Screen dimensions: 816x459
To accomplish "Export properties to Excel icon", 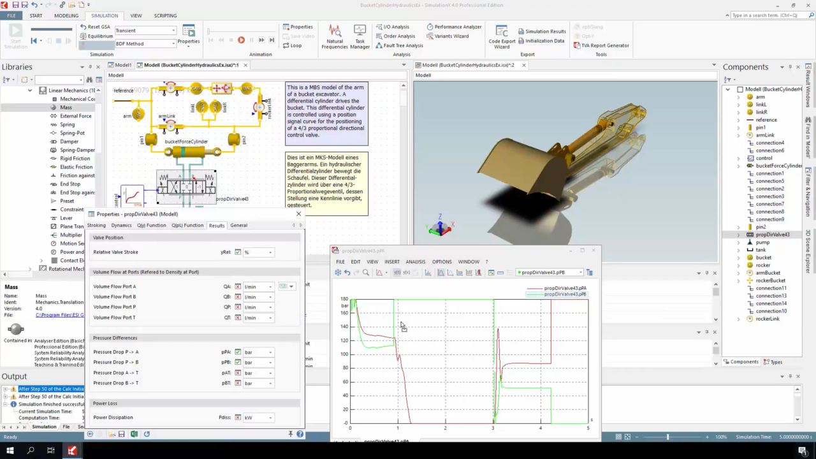I will pos(134,434).
